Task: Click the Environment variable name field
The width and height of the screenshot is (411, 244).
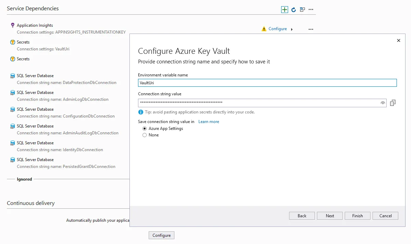Action: point(267,83)
